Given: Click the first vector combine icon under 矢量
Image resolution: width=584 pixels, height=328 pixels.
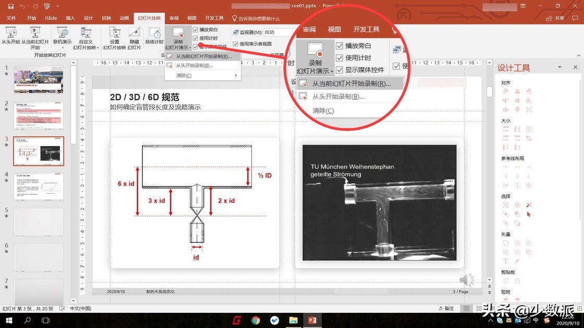Looking at the screenshot, I should point(506,243).
